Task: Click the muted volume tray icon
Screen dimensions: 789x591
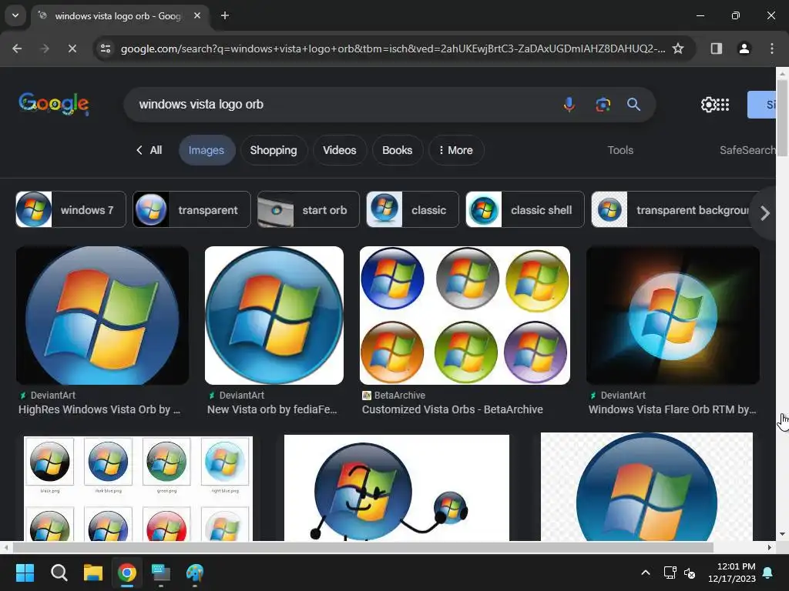Action: click(x=690, y=573)
